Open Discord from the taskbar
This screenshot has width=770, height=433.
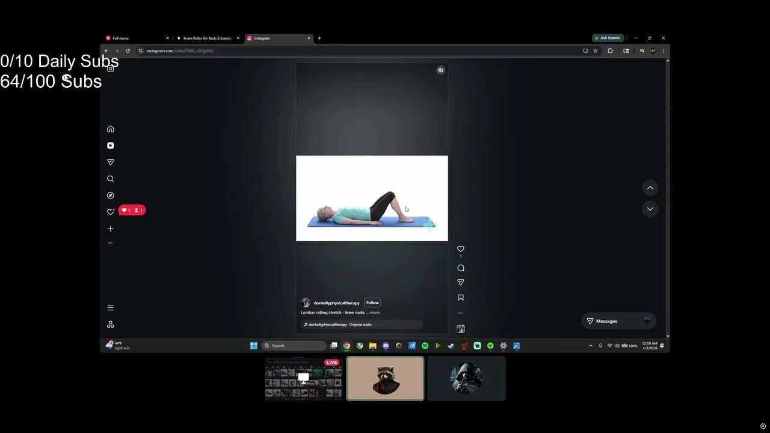pos(386,346)
